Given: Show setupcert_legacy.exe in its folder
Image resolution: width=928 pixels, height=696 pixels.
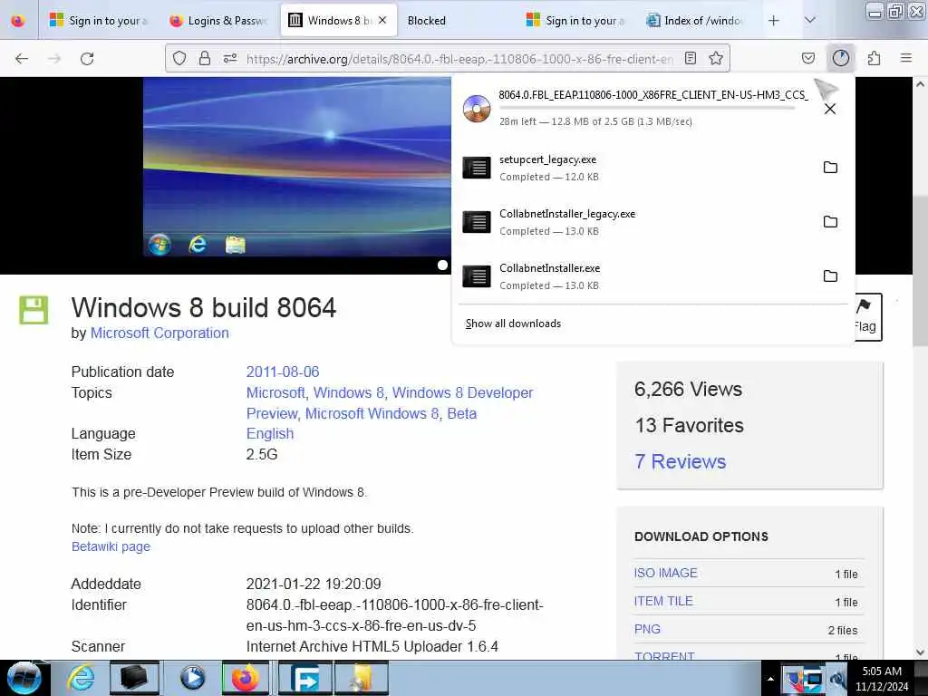Looking at the screenshot, I should click(x=830, y=168).
